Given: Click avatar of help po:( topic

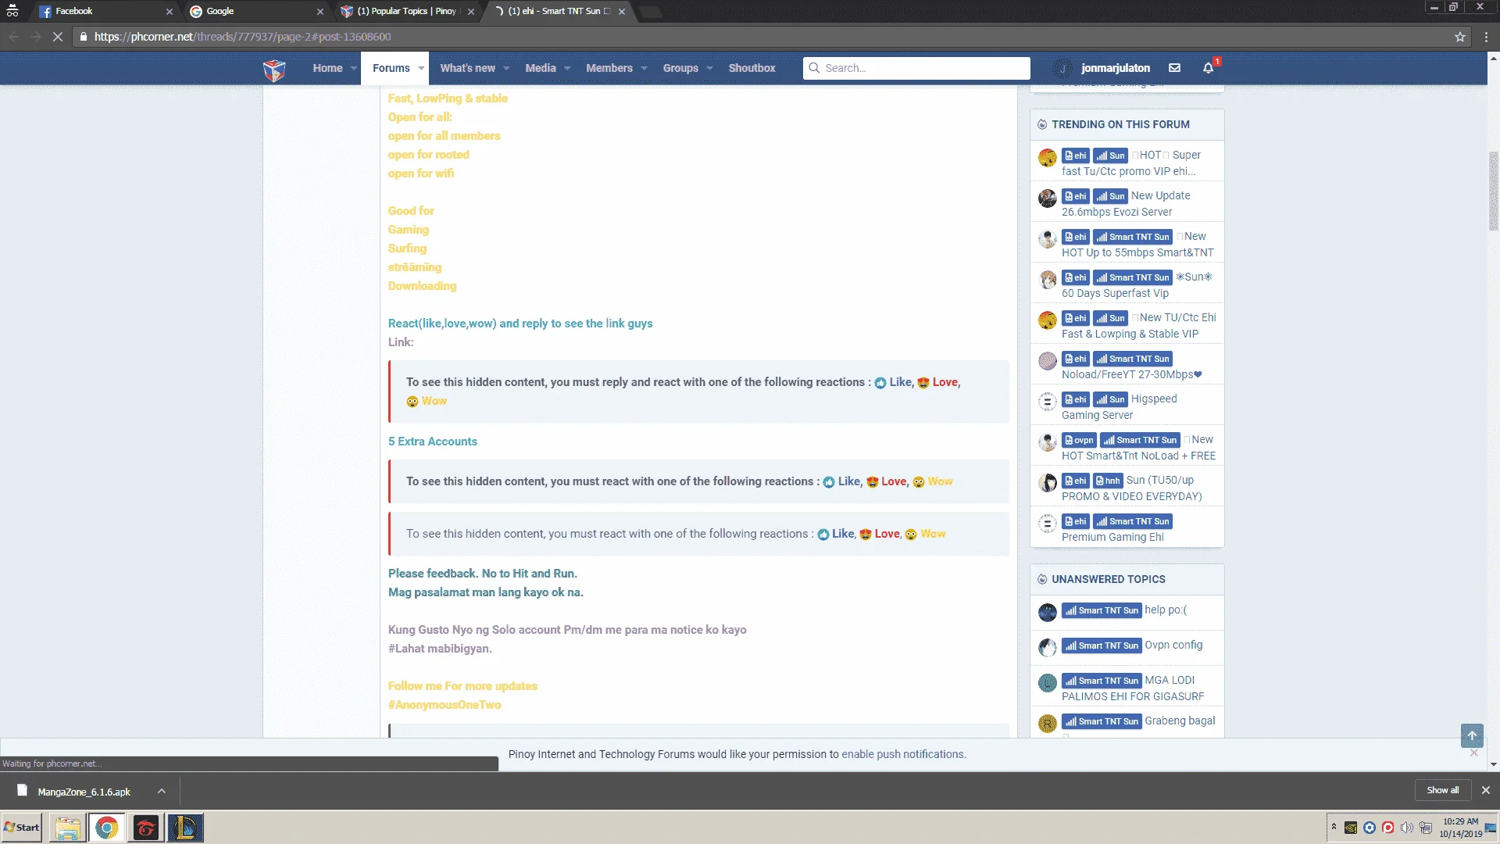Looking at the screenshot, I should click(1048, 613).
